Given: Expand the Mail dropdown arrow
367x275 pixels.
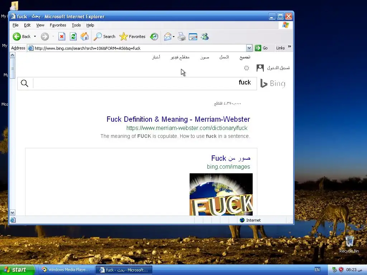Looking at the screenshot, I should (174, 37).
